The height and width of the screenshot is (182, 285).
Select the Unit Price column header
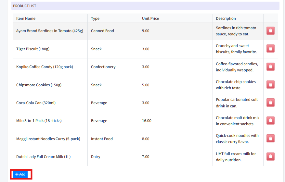150,18
